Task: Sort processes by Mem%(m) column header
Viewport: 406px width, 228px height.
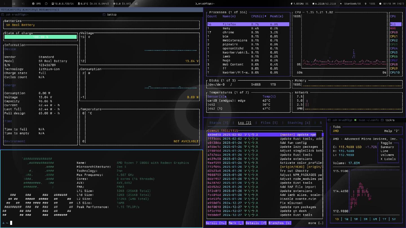Action: point(277,16)
